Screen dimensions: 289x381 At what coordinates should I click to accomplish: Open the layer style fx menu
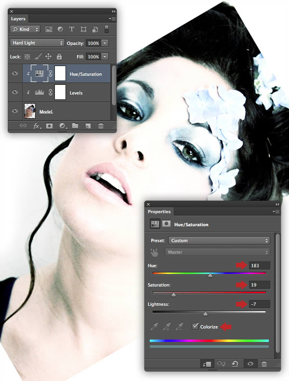(37, 125)
